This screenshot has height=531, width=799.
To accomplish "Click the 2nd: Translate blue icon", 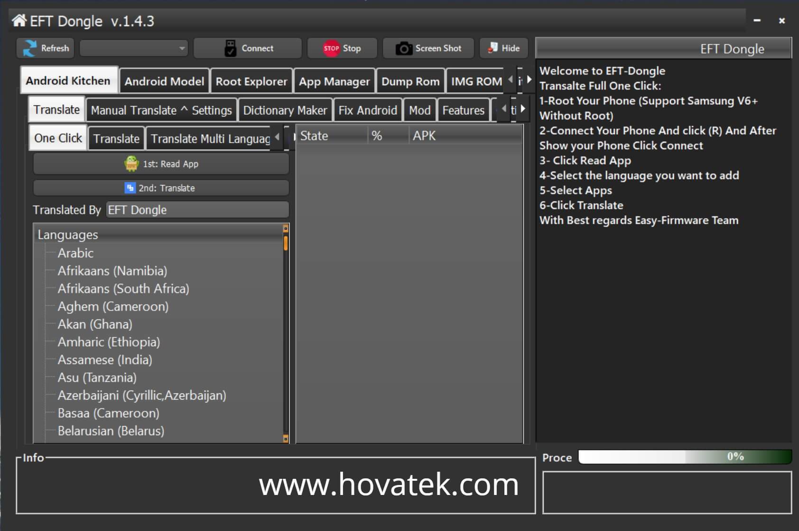I will point(130,188).
